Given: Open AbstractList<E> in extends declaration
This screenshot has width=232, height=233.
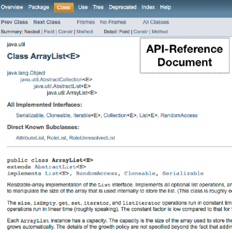Looking at the screenshot, I should 60,167.
